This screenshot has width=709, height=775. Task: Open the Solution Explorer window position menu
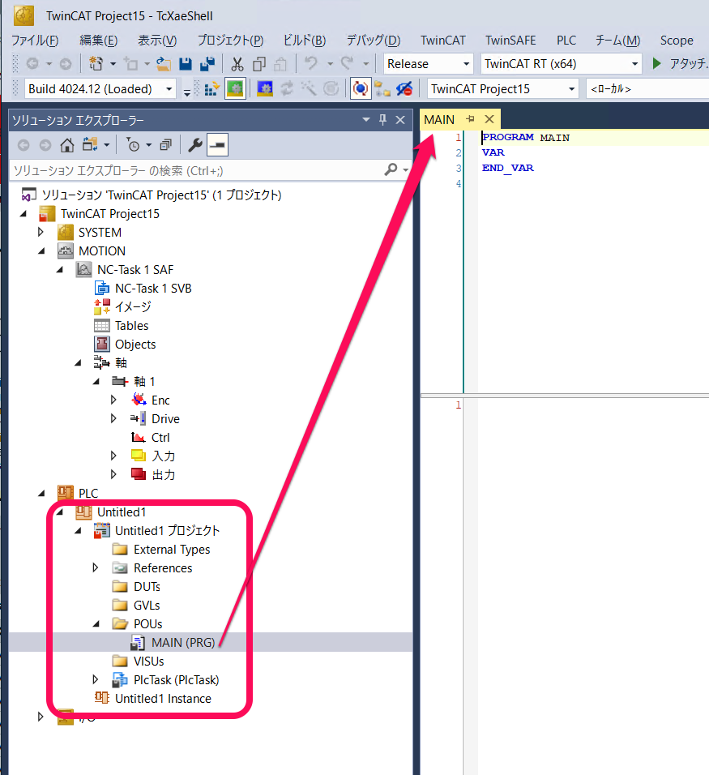pos(366,120)
